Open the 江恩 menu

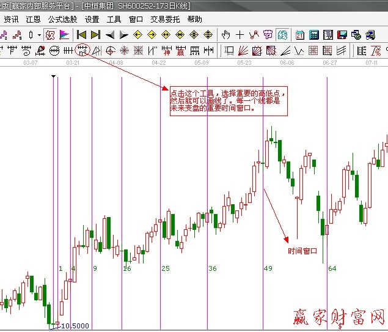tap(33, 19)
